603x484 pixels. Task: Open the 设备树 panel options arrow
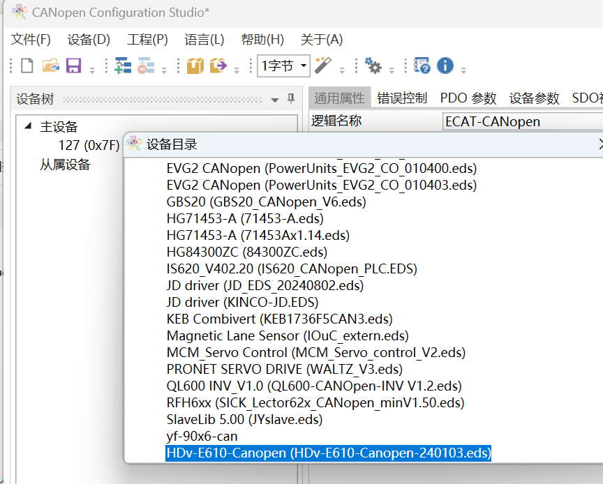(x=274, y=100)
